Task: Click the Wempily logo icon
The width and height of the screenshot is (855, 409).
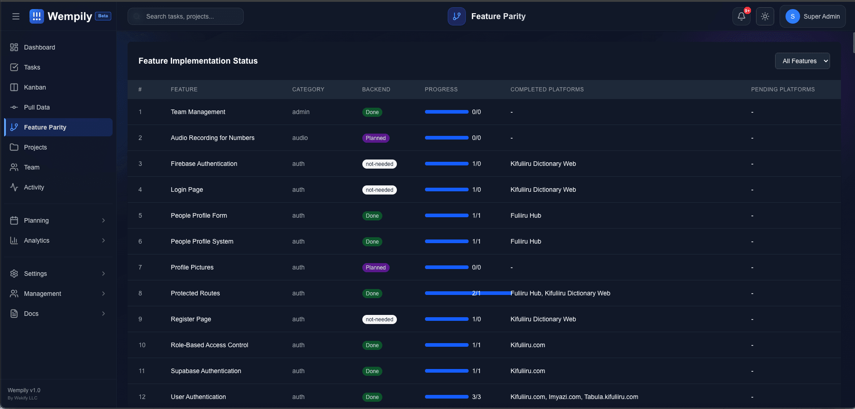Action: (x=37, y=16)
